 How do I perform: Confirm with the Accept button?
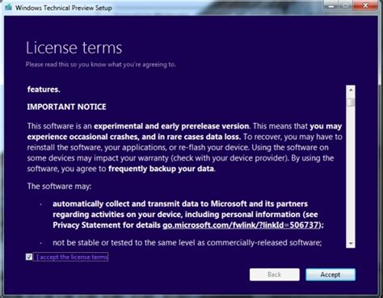tap(330, 275)
